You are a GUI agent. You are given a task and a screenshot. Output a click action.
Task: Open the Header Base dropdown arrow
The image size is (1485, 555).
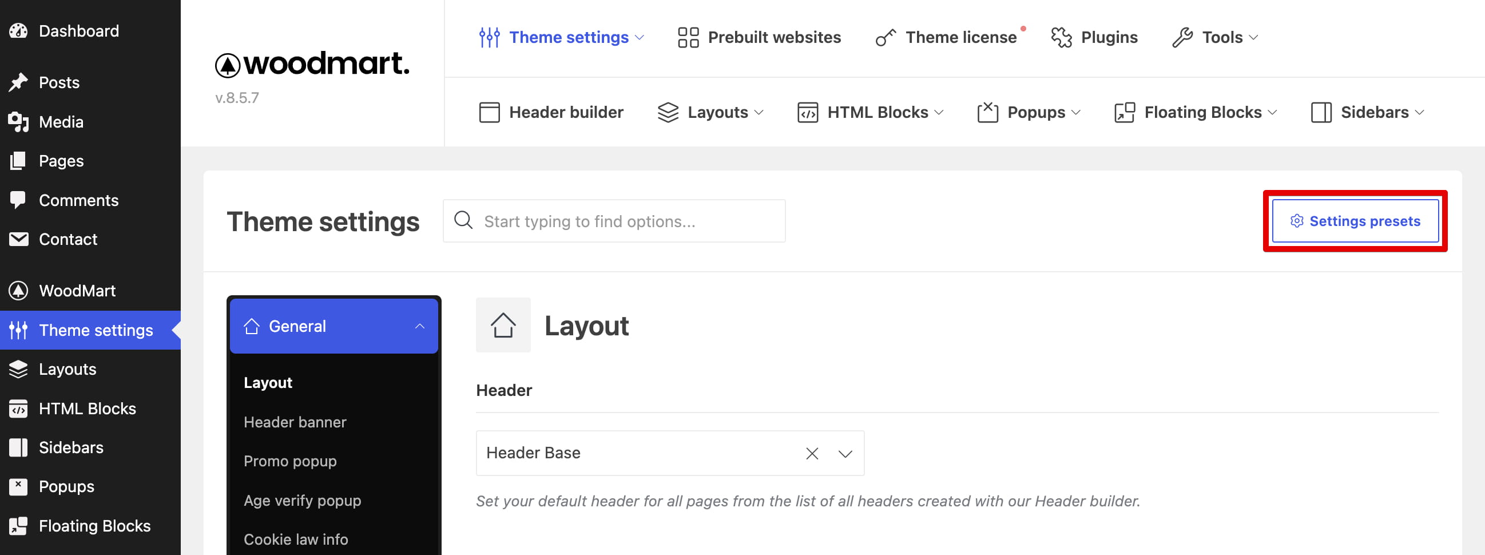[845, 454]
